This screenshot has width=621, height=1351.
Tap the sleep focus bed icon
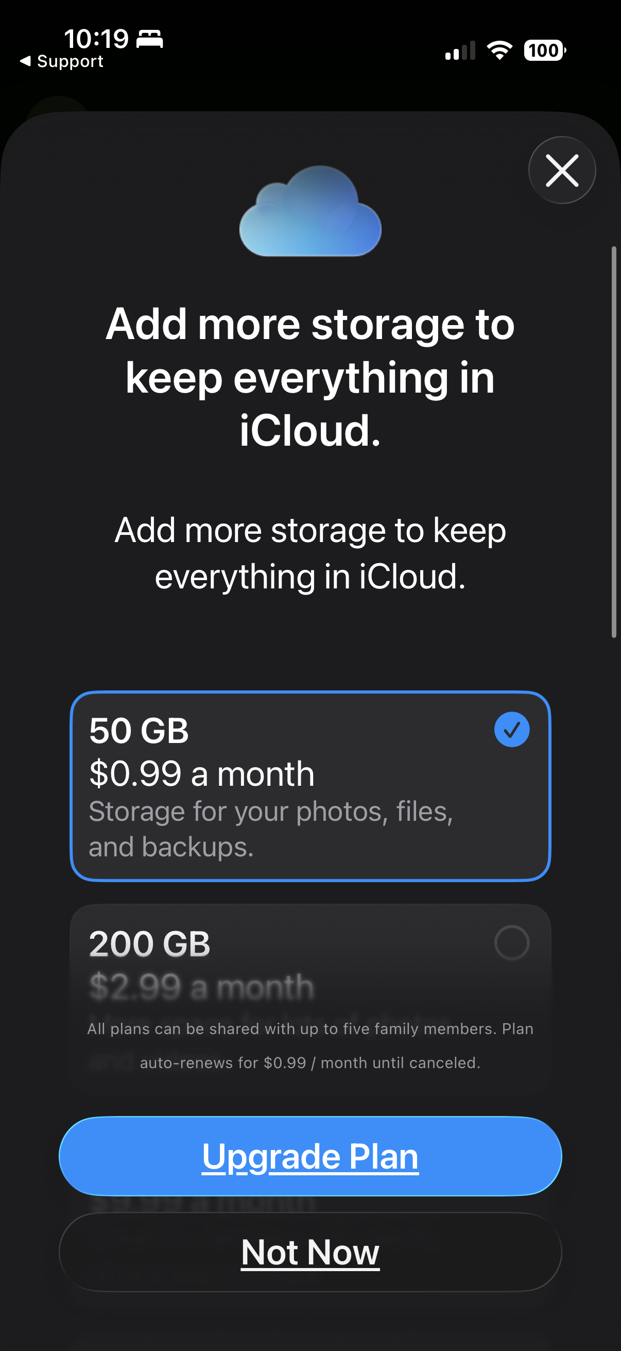[150, 39]
